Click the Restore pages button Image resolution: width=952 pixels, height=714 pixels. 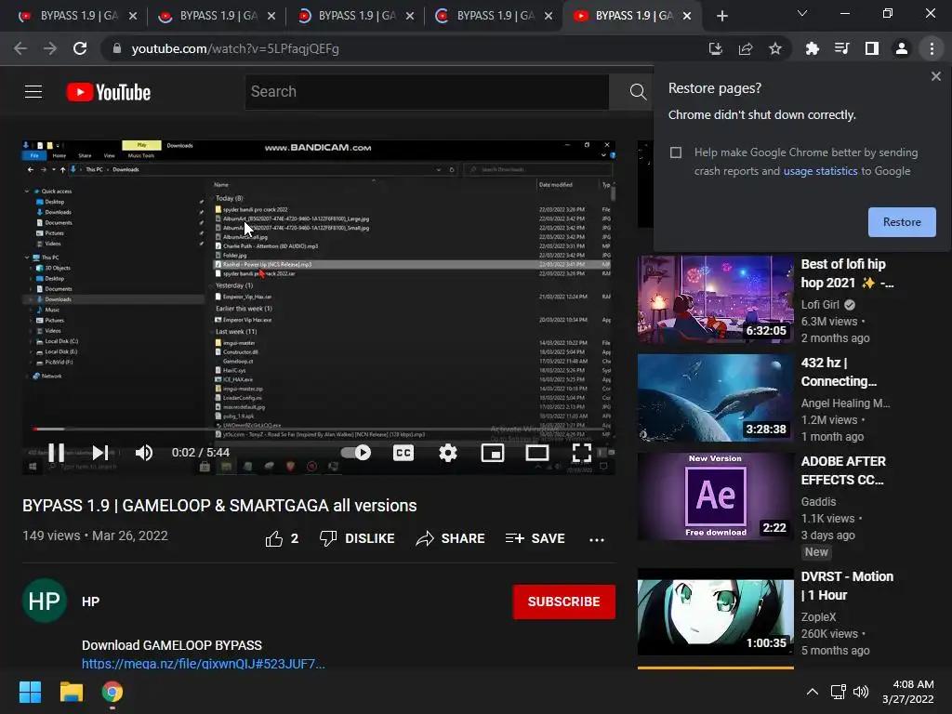pos(902,222)
